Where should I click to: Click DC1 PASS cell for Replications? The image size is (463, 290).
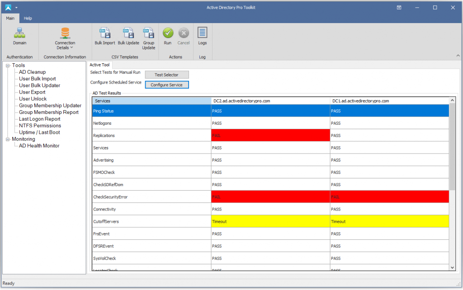point(389,136)
